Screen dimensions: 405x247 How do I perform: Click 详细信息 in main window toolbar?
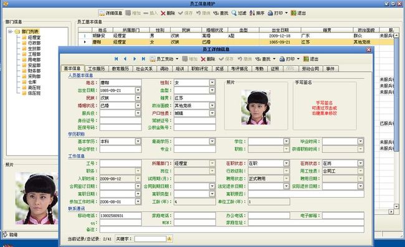110,13
